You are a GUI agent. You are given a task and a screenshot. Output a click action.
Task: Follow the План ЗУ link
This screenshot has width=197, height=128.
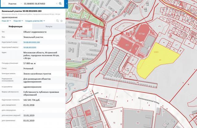click(6, 21)
